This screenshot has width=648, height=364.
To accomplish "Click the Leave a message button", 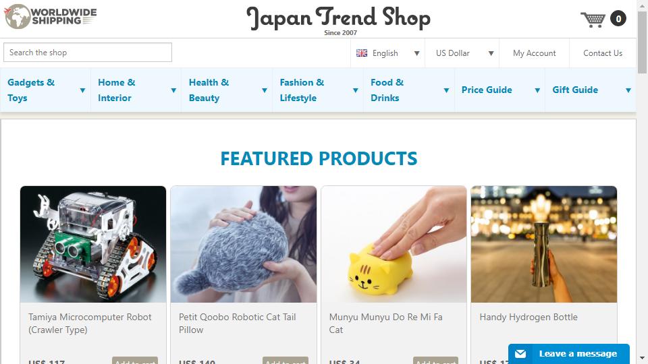I will point(568,354).
